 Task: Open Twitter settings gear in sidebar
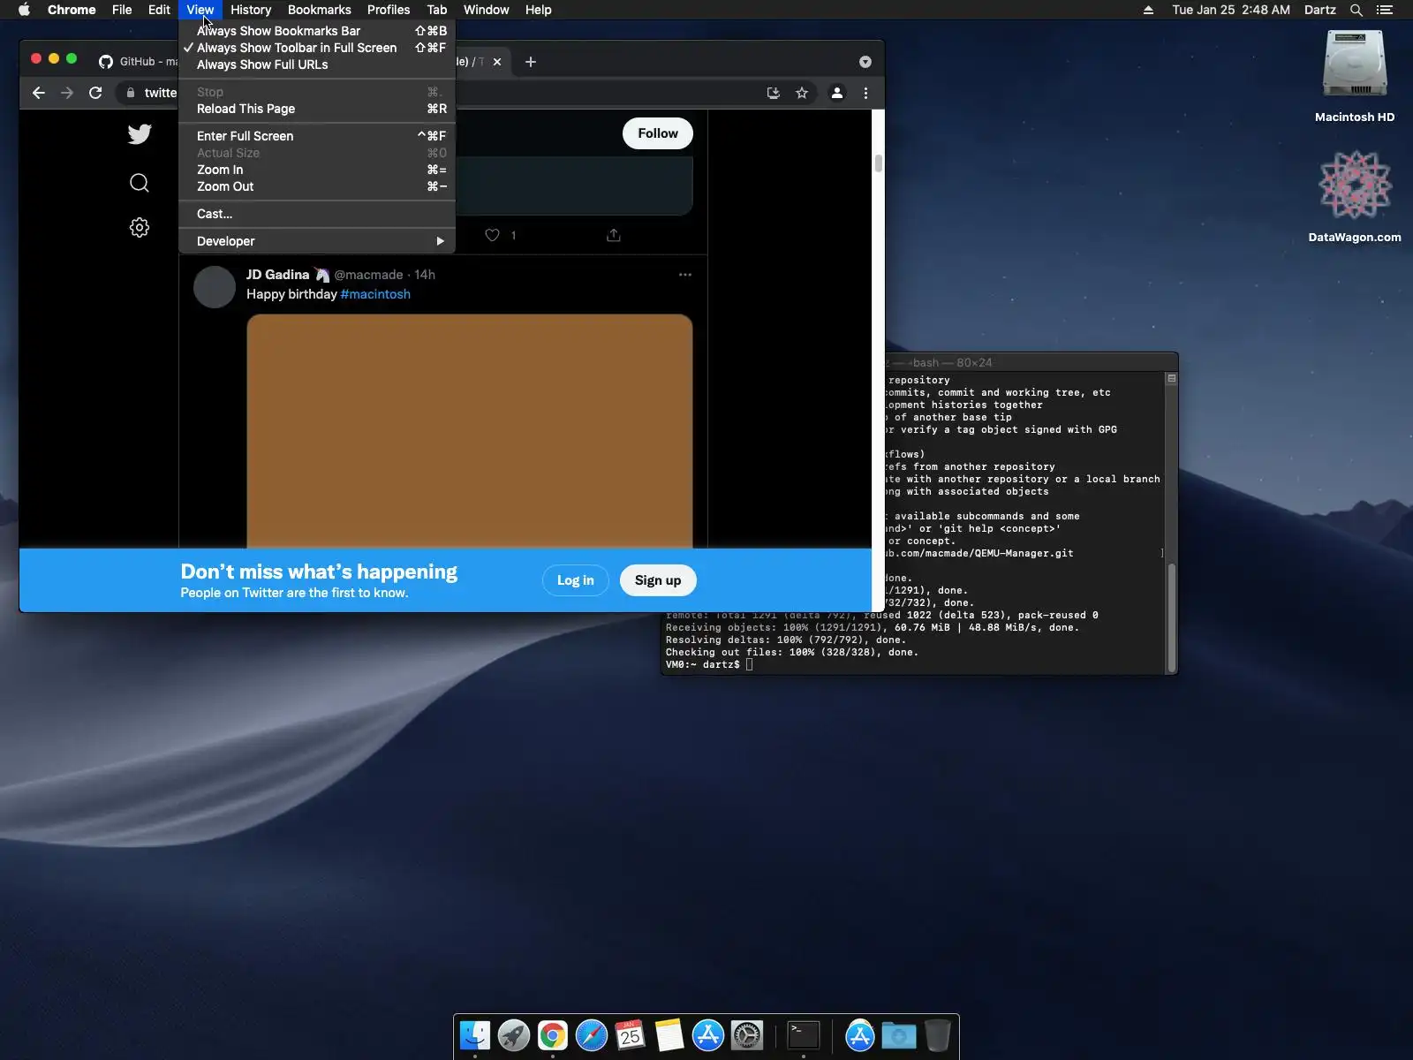pos(140,227)
